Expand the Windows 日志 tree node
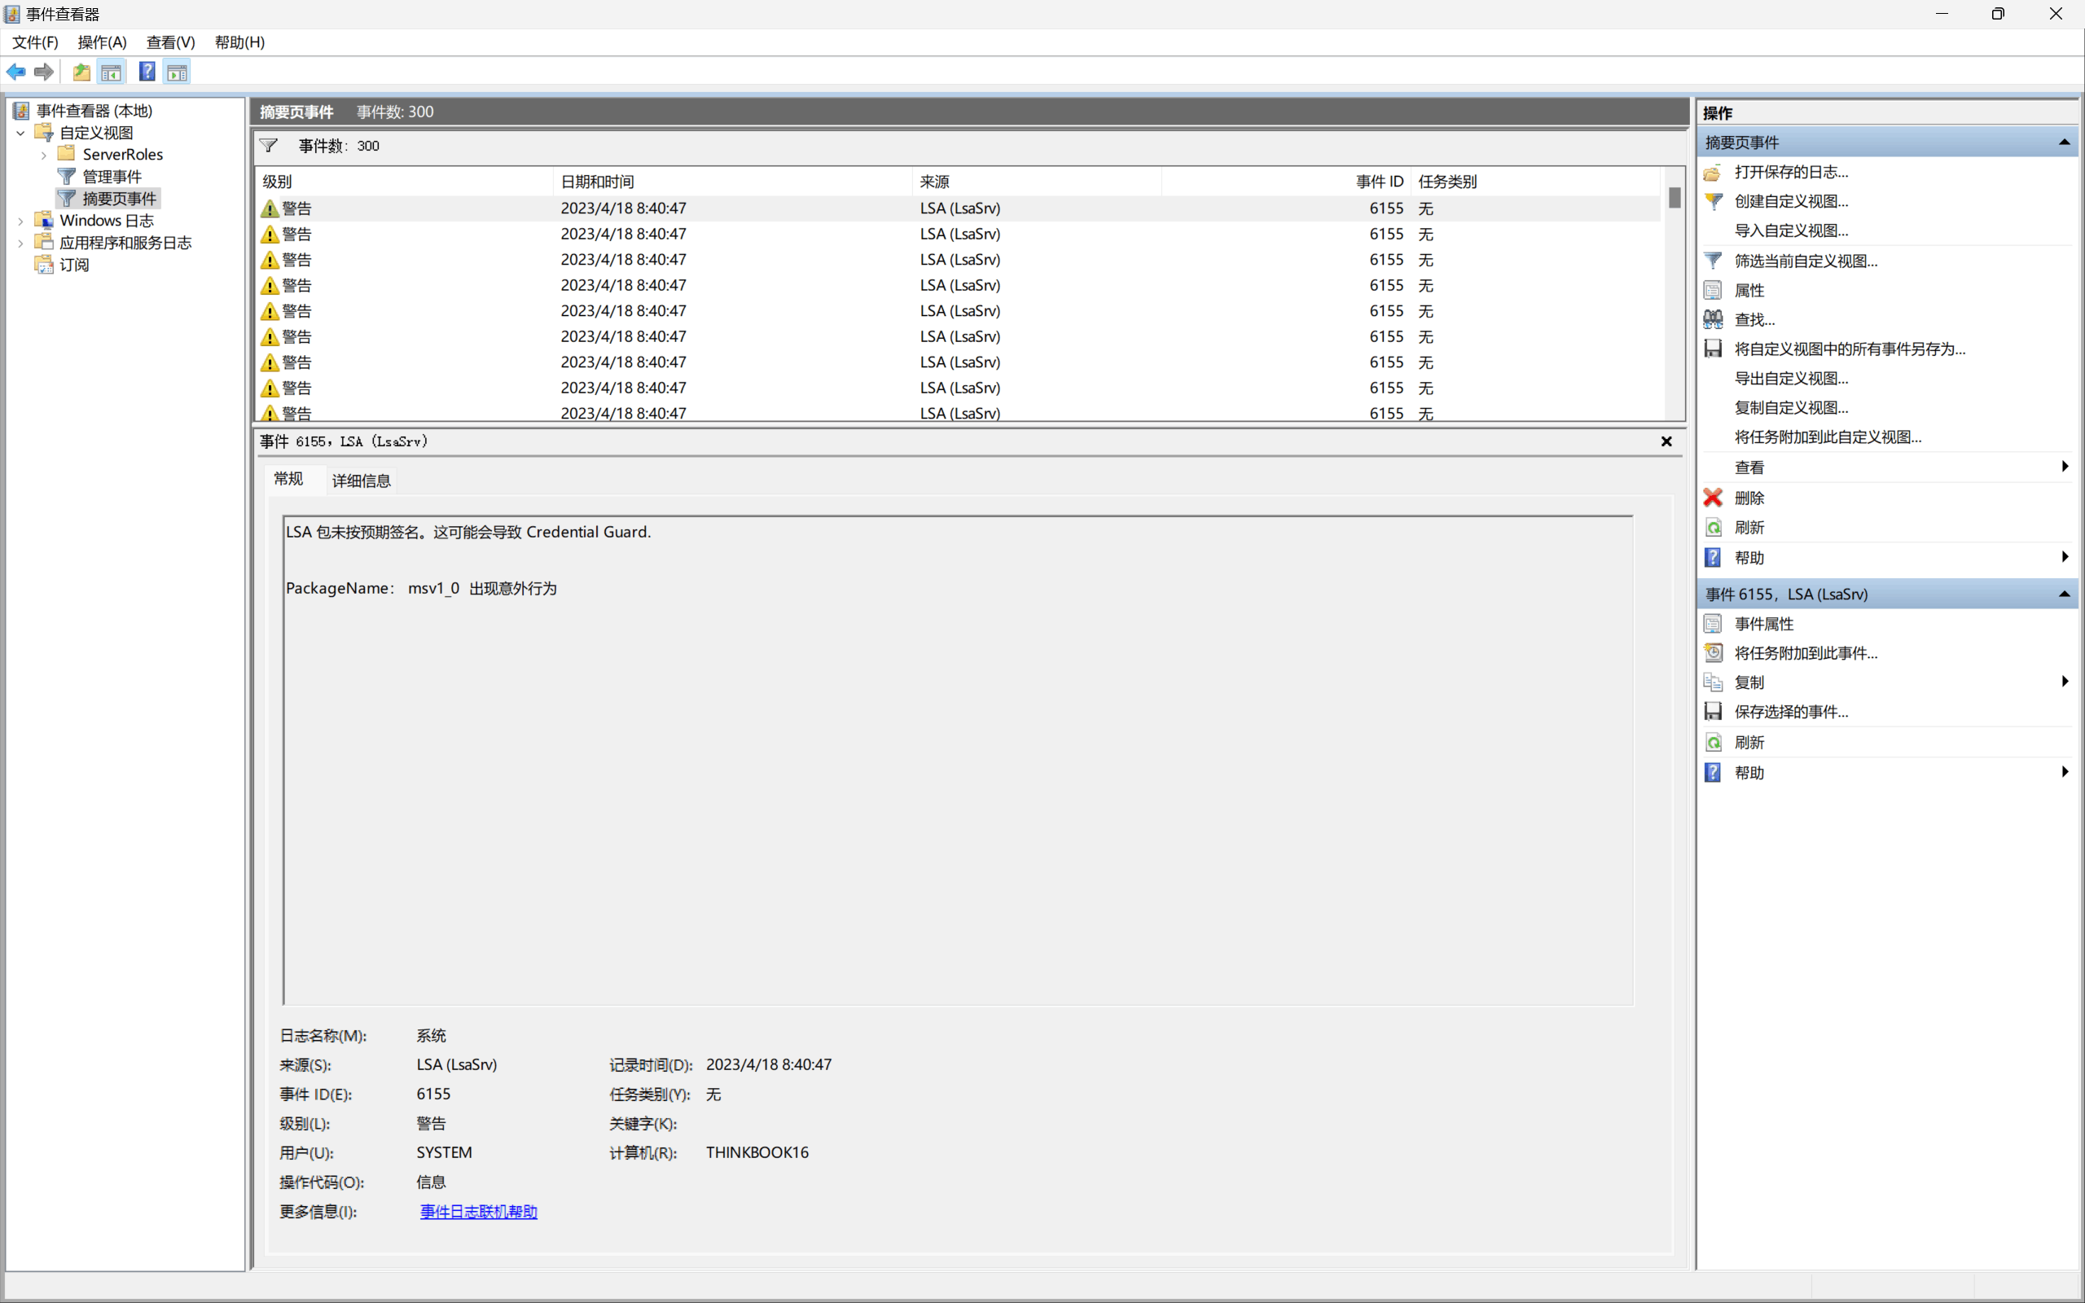2085x1303 pixels. (x=20, y=222)
